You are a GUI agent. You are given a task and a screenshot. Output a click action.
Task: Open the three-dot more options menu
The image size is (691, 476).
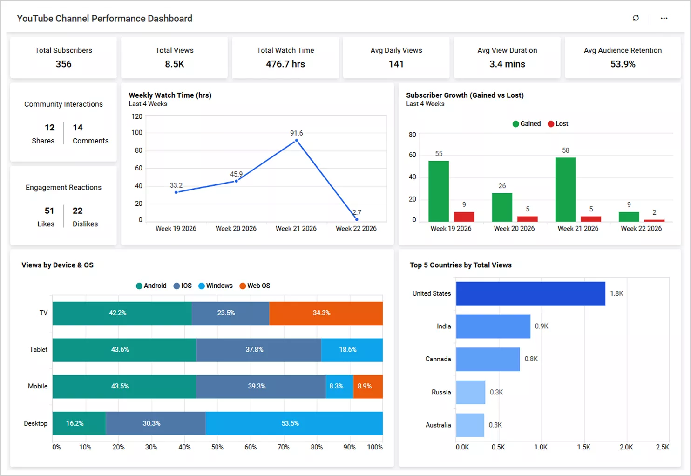(x=664, y=18)
